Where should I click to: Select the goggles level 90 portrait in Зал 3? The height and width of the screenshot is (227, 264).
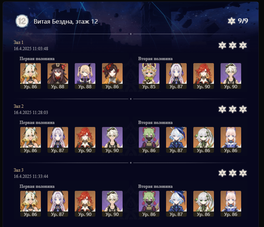coord(112,204)
